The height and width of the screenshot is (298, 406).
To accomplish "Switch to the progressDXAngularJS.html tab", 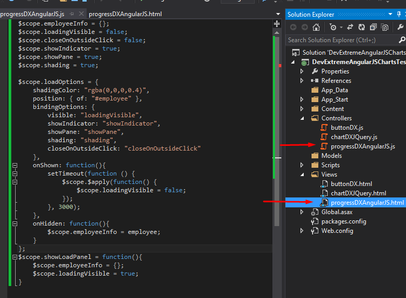I will (125, 14).
